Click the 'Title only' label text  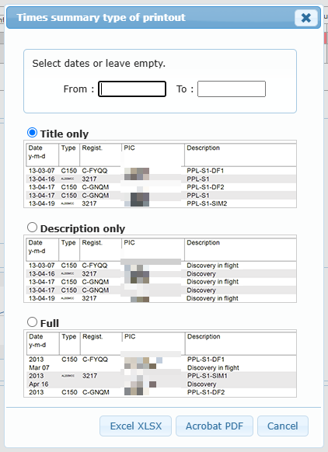pos(65,134)
